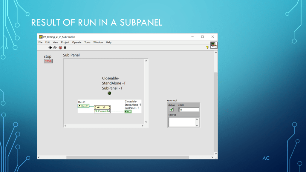Toggle the error out status checkmark
This screenshot has height=172, width=306.
click(x=172, y=110)
